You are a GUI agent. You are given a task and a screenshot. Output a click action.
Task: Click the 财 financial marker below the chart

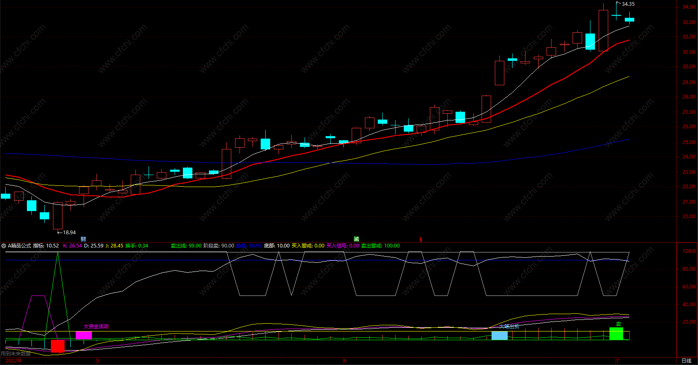click(x=83, y=239)
